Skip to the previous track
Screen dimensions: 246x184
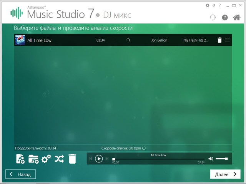click(91, 159)
